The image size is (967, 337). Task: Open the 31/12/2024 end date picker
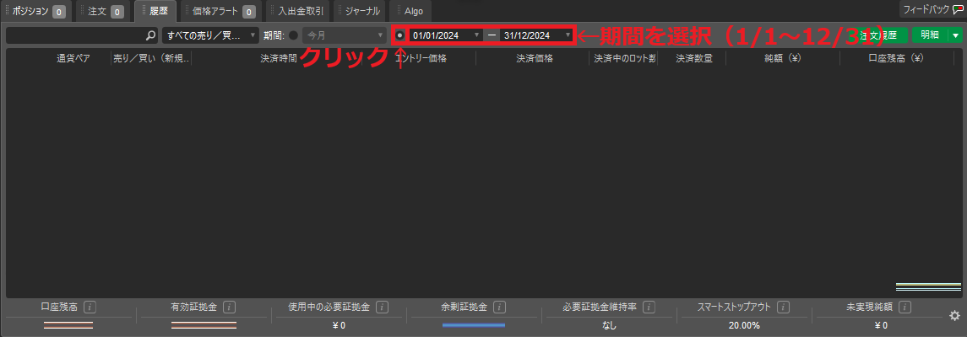(536, 35)
